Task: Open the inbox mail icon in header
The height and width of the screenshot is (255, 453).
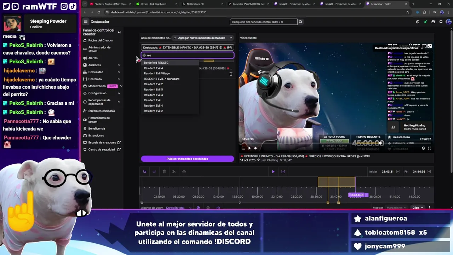Action: [433, 22]
